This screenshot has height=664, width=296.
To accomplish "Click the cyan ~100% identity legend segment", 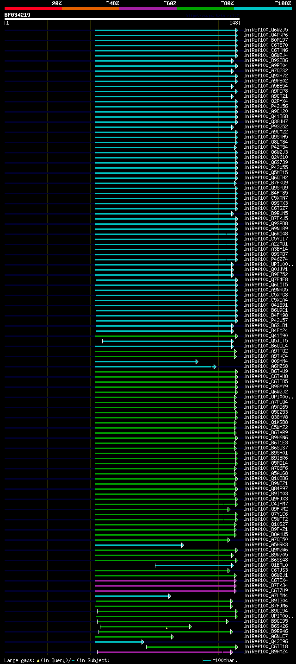I will 262,8.
